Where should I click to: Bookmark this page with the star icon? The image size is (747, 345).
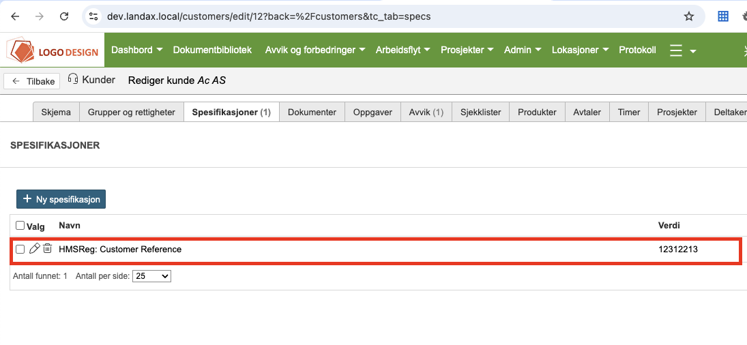(689, 16)
